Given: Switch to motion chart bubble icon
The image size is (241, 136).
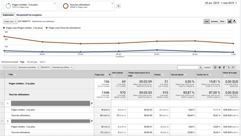Looking at the screenshot, I should pyautogui.click(x=235, y=21).
